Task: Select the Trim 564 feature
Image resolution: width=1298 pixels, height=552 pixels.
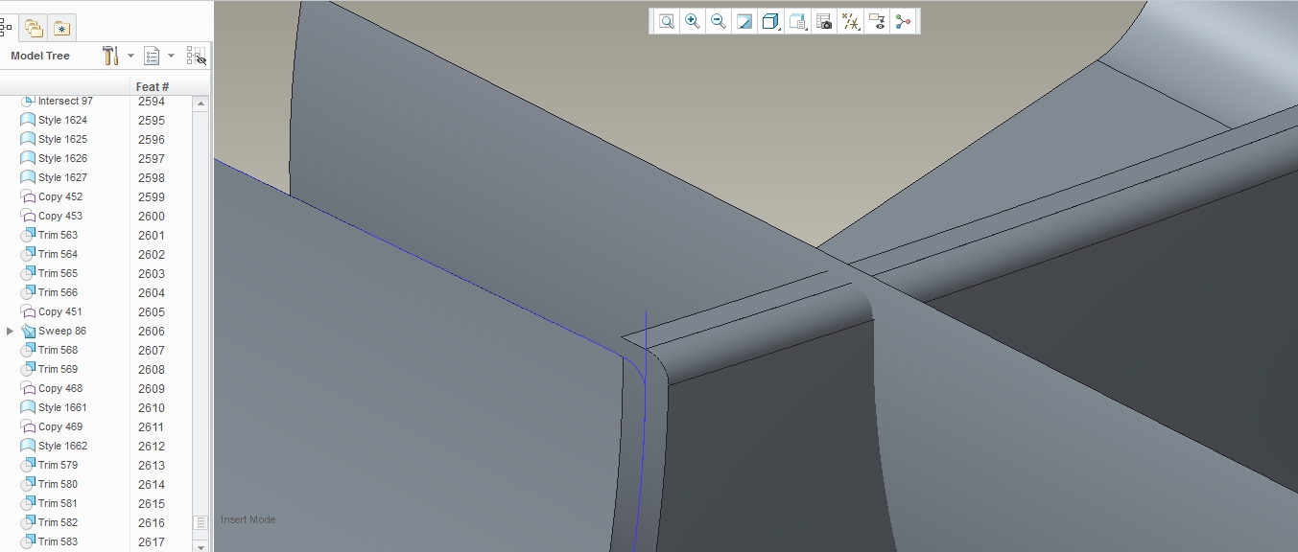Action: coord(58,254)
